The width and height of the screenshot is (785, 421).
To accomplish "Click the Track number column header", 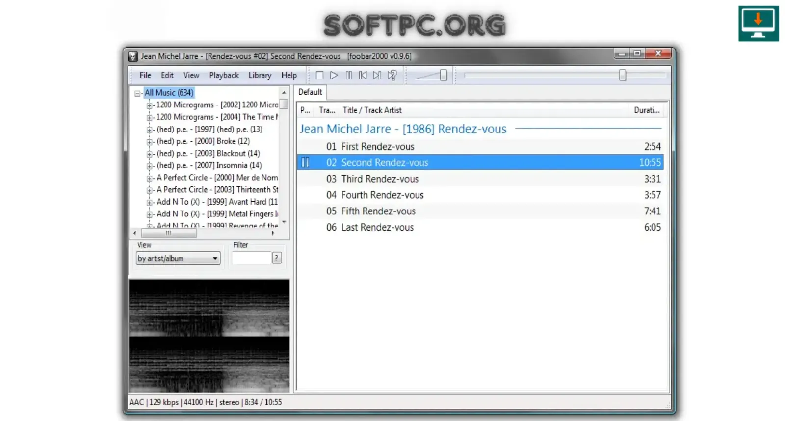I will coord(327,110).
